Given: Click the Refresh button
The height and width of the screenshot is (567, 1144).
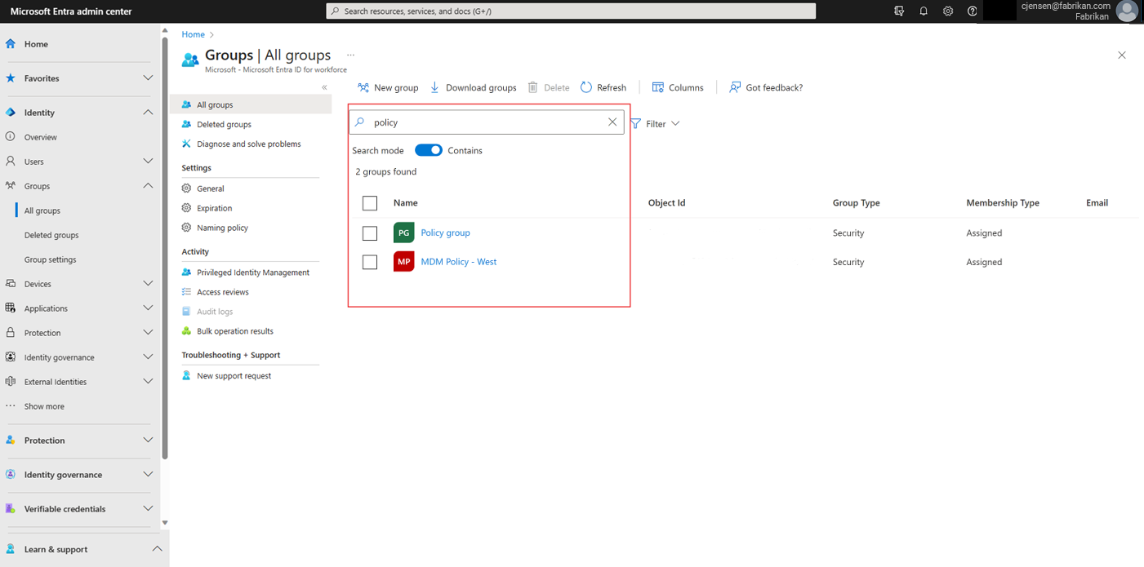Looking at the screenshot, I should point(603,87).
